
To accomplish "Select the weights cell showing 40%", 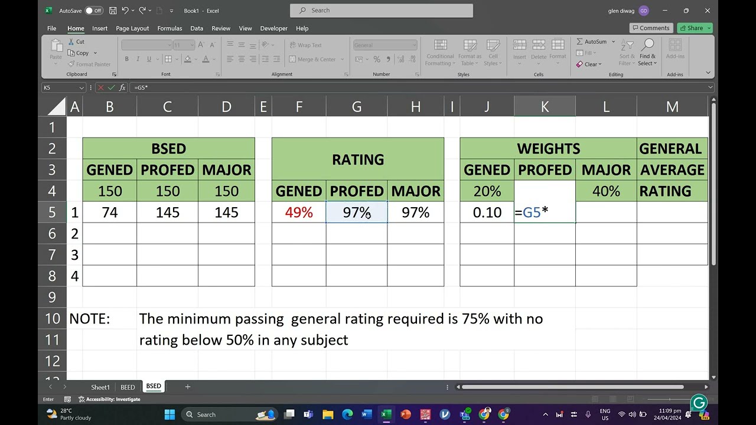I will (606, 191).
